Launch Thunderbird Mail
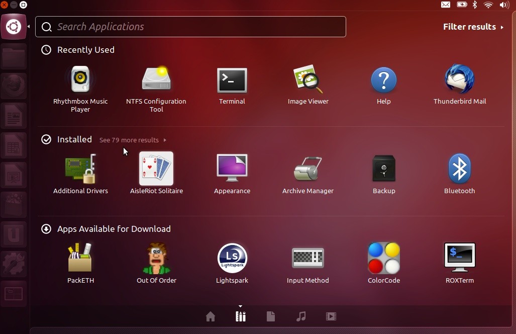This screenshot has height=334, width=516. pos(459,80)
